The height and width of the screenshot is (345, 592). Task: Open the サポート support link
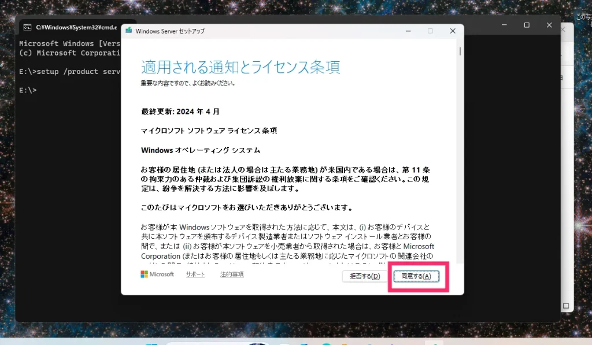195,274
